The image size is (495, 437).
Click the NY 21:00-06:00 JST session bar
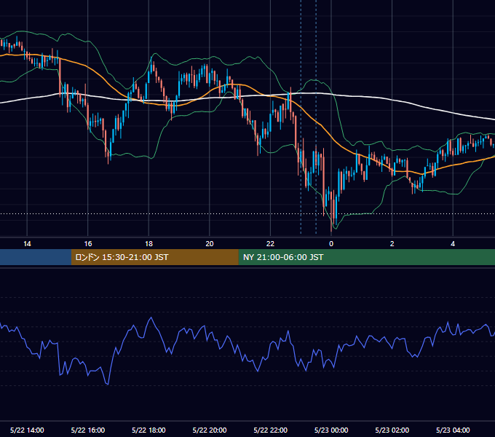click(x=366, y=257)
